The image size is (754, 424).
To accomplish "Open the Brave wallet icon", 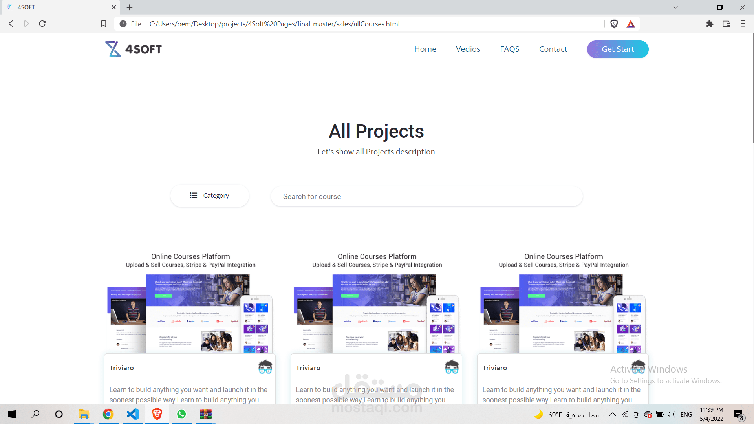I will coord(727,24).
